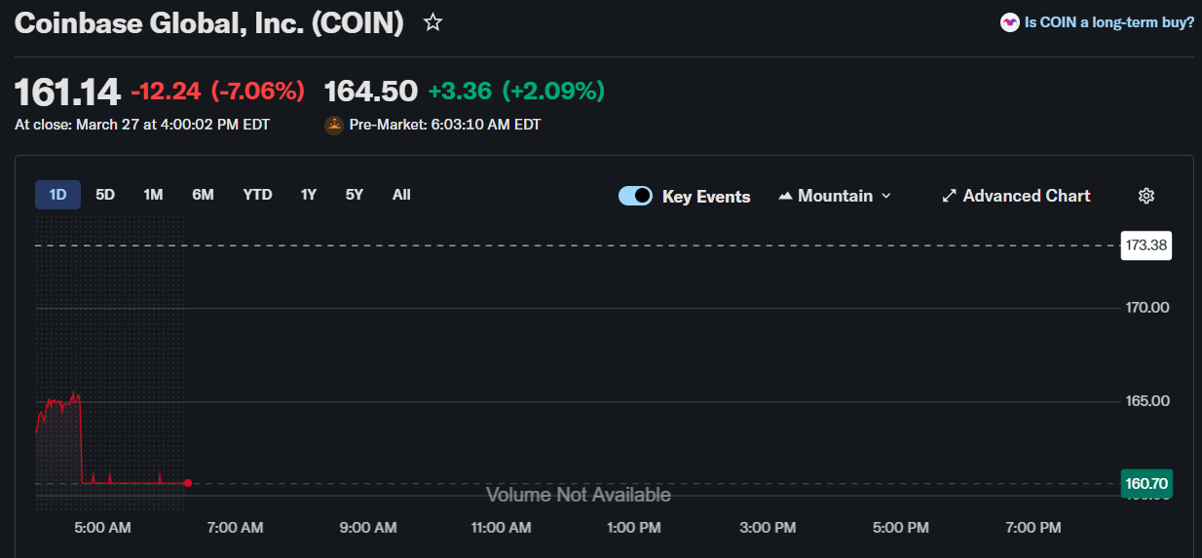Click the +3.36 (+2.09%) pre-market change
The image size is (1202, 558).
click(x=516, y=92)
